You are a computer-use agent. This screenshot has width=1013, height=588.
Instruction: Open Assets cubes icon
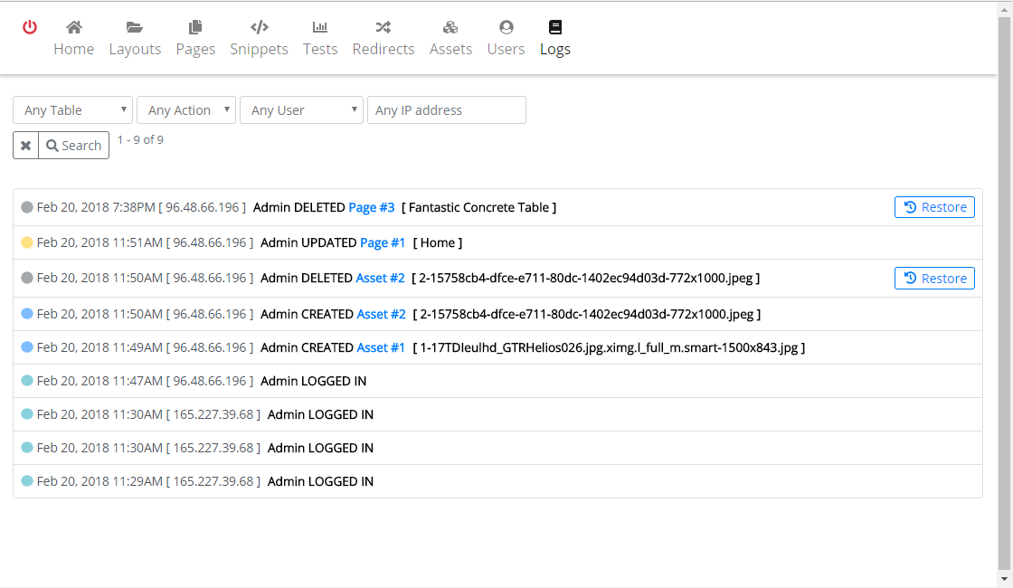pyautogui.click(x=450, y=27)
